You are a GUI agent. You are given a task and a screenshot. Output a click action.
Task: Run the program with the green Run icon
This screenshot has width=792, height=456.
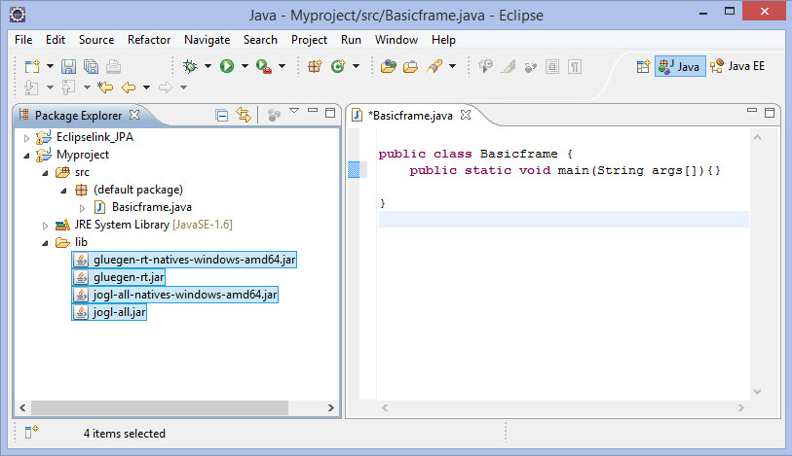pos(227,66)
